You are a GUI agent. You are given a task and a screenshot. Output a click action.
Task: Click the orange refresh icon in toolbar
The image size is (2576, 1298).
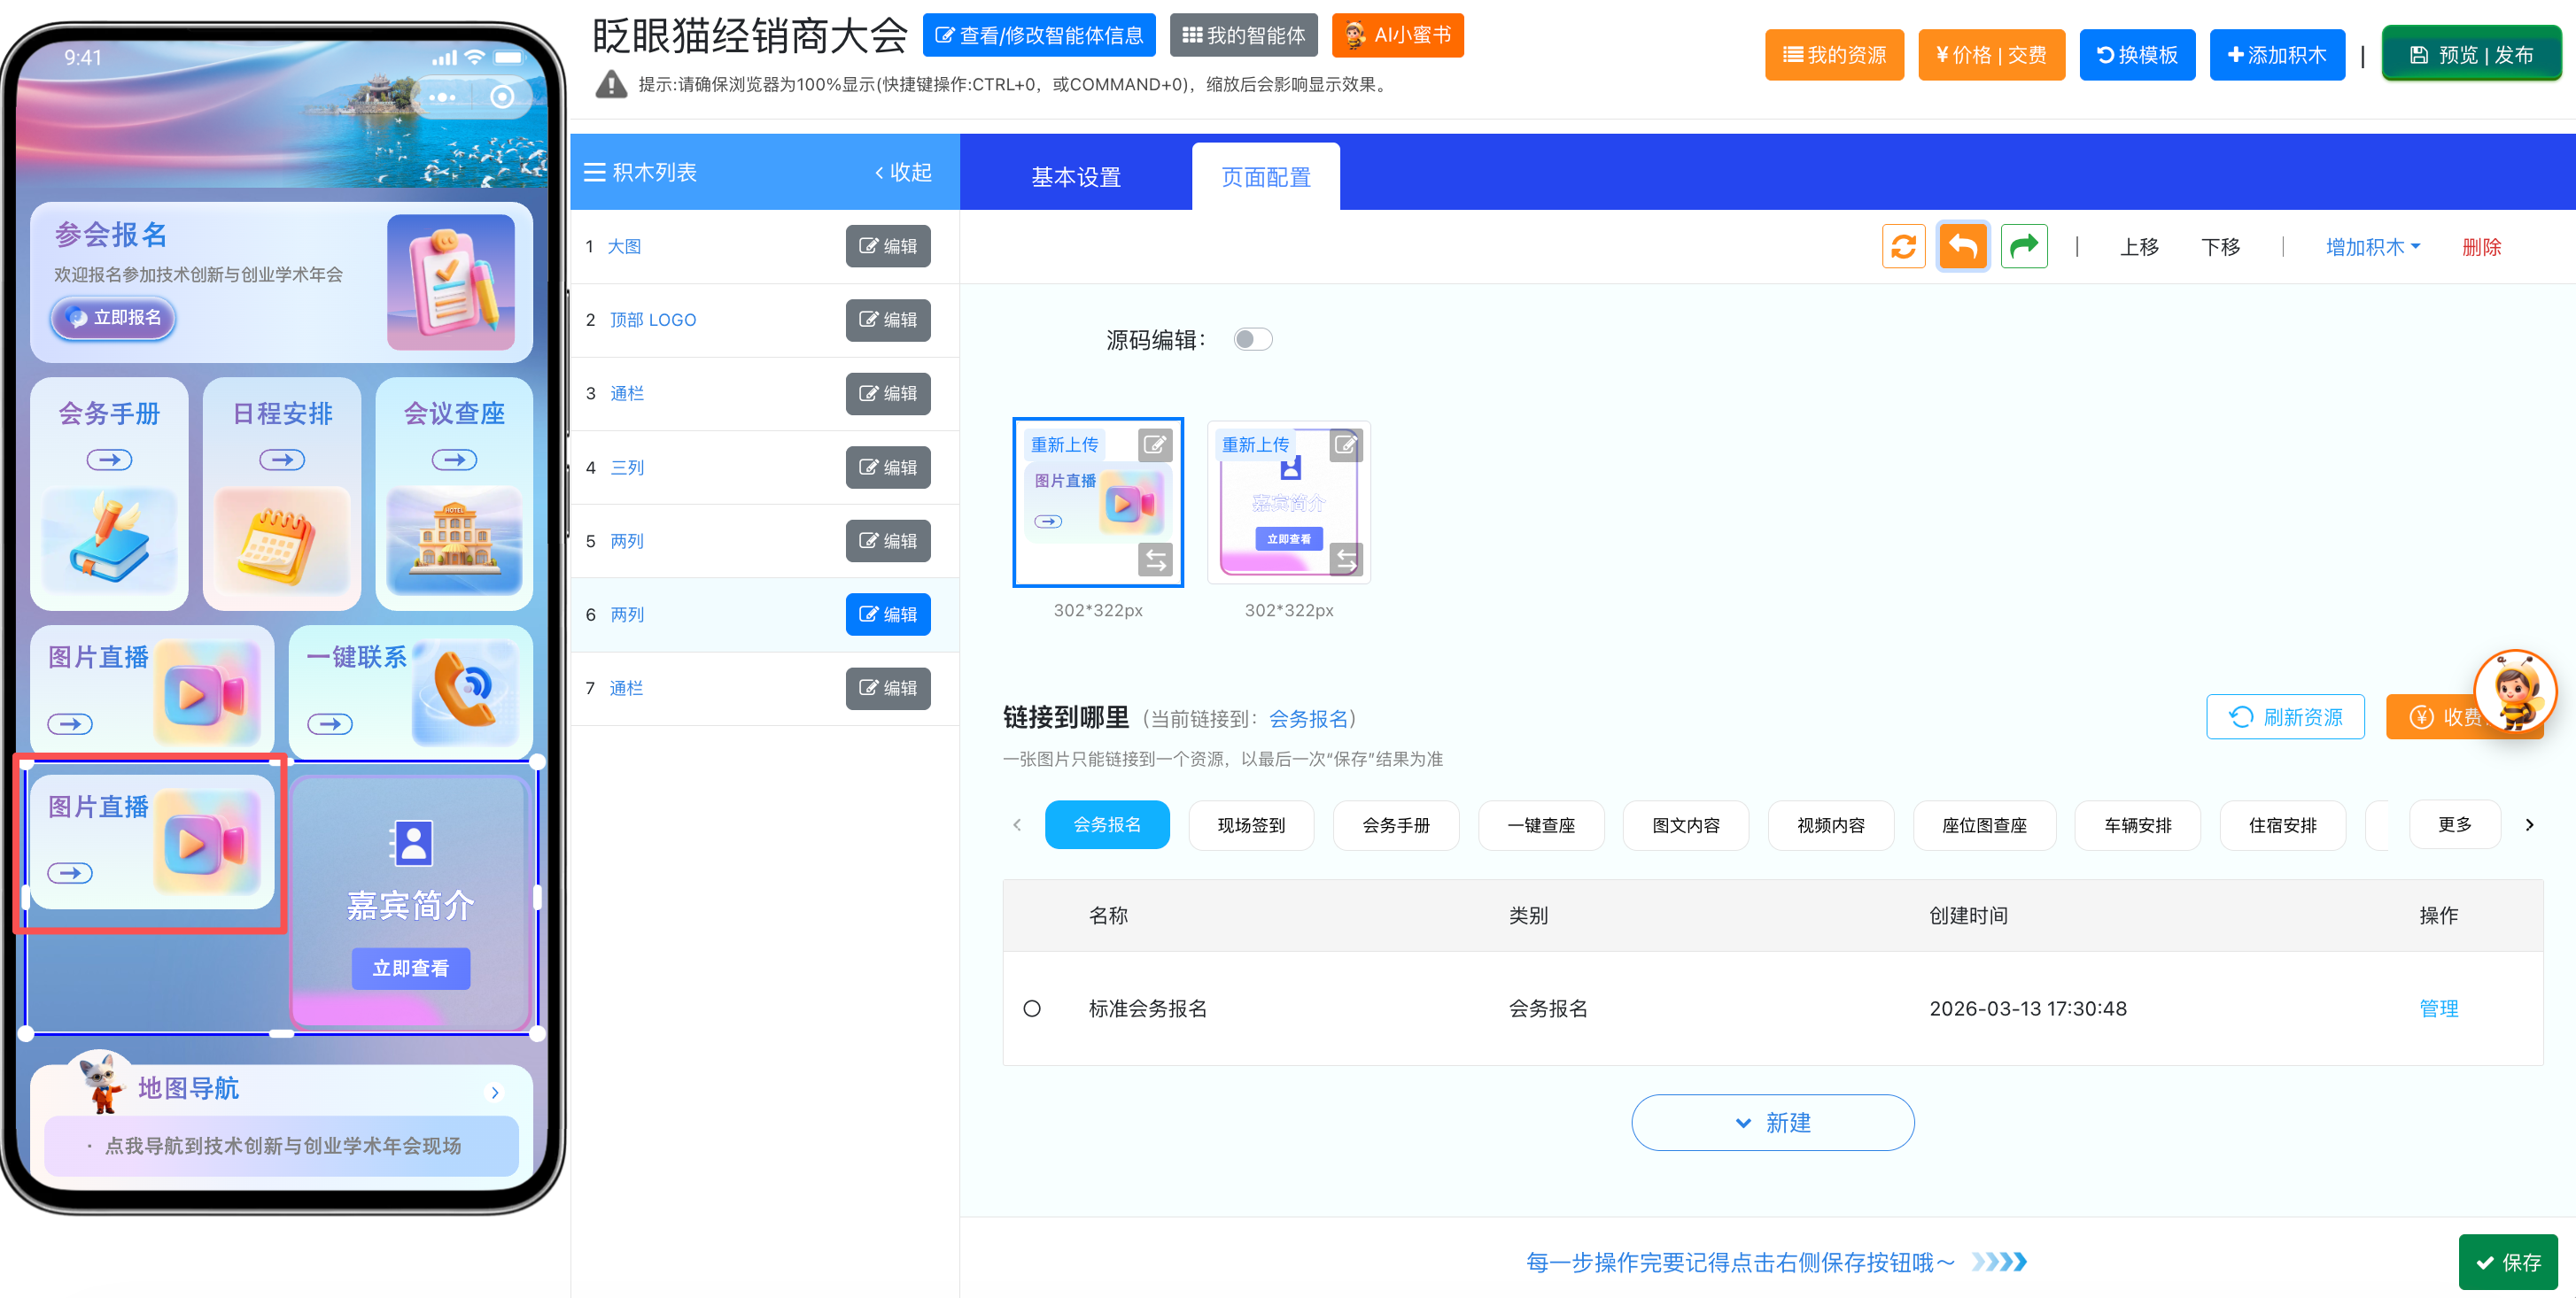coord(1903,247)
